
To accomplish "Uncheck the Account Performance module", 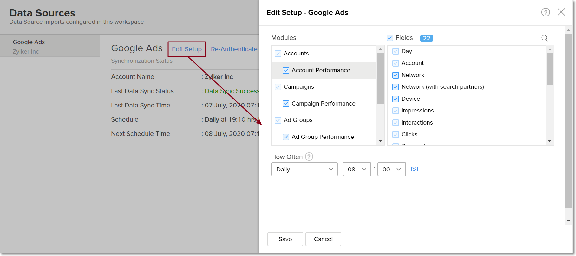I will click(x=286, y=70).
